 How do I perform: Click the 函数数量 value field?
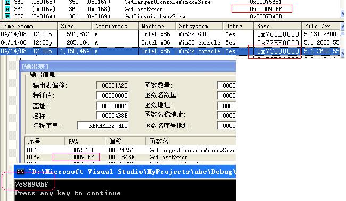point(226,85)
